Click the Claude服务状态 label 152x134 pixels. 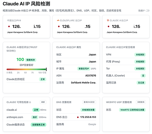point(15,125)
